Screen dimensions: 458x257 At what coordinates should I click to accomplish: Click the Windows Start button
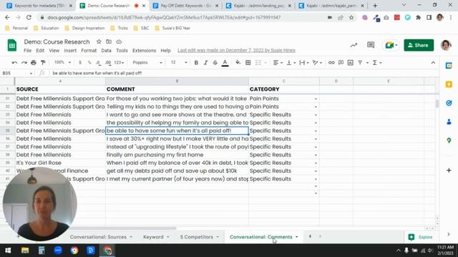tap(8, 251)
